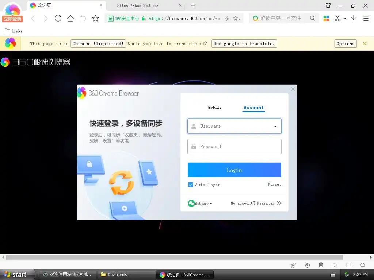The image size is (374, 280).
Task: Select the 欢迎页 - 360Chrome taskbar item
Action: tap(184, 275)
